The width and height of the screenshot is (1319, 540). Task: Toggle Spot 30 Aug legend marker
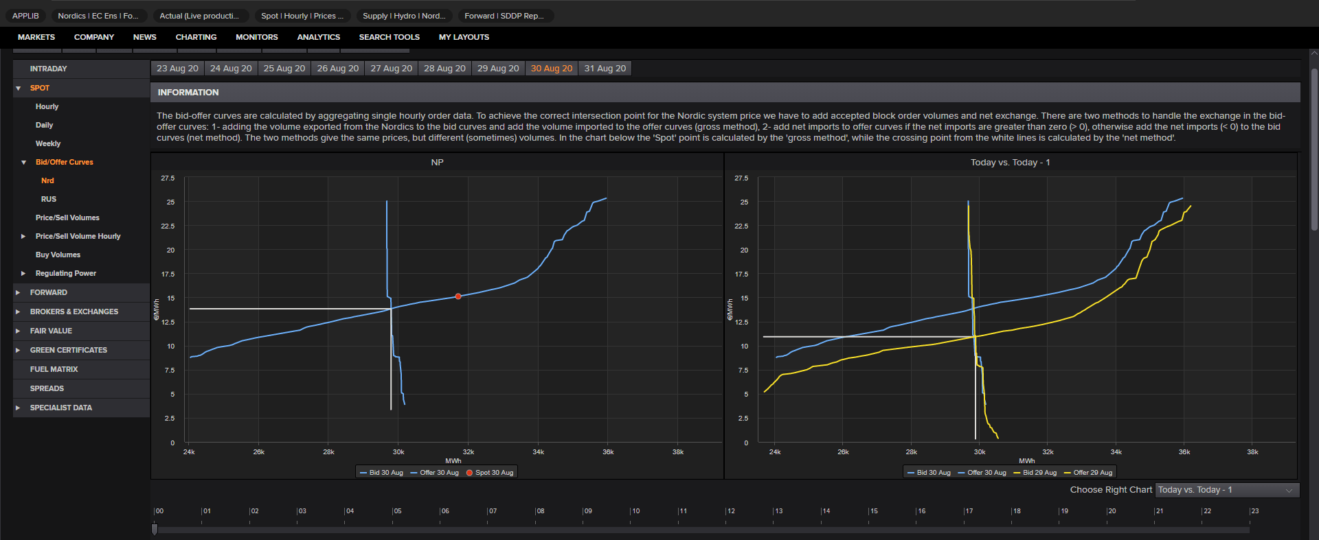[490, 473]
